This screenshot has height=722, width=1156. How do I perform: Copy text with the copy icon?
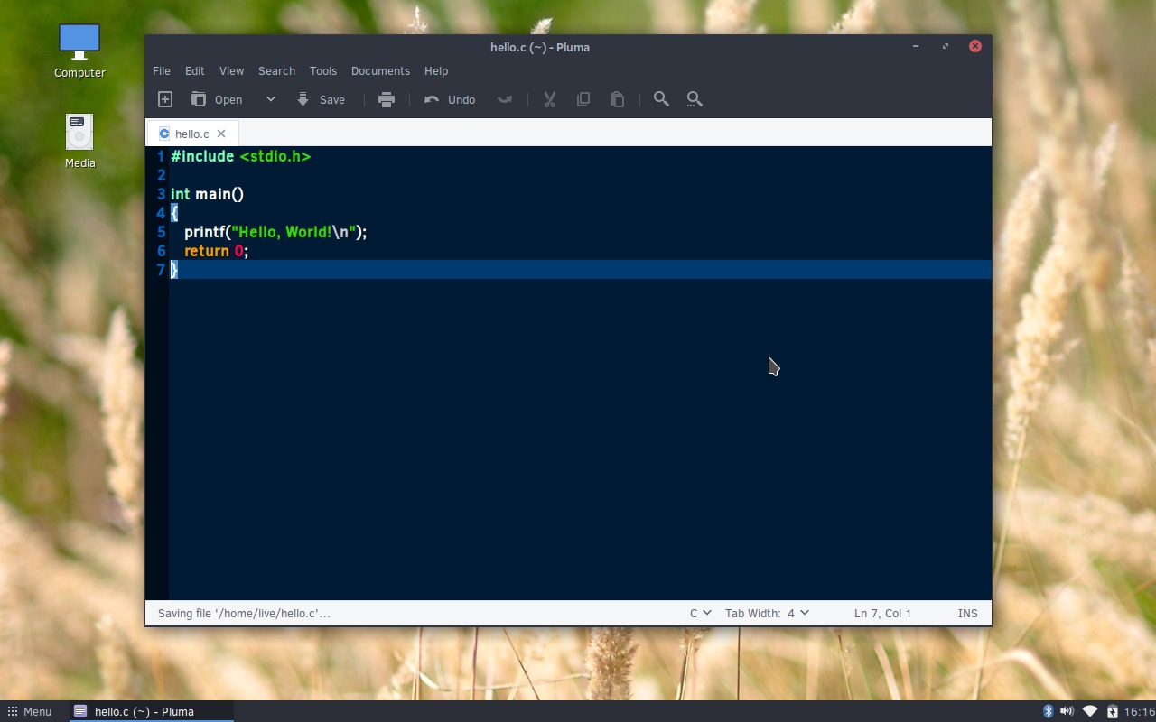pyautogui.click(x=583, y=99)
